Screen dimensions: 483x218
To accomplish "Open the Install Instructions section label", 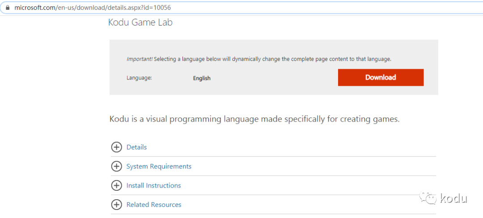I will (x=153, y=185).
